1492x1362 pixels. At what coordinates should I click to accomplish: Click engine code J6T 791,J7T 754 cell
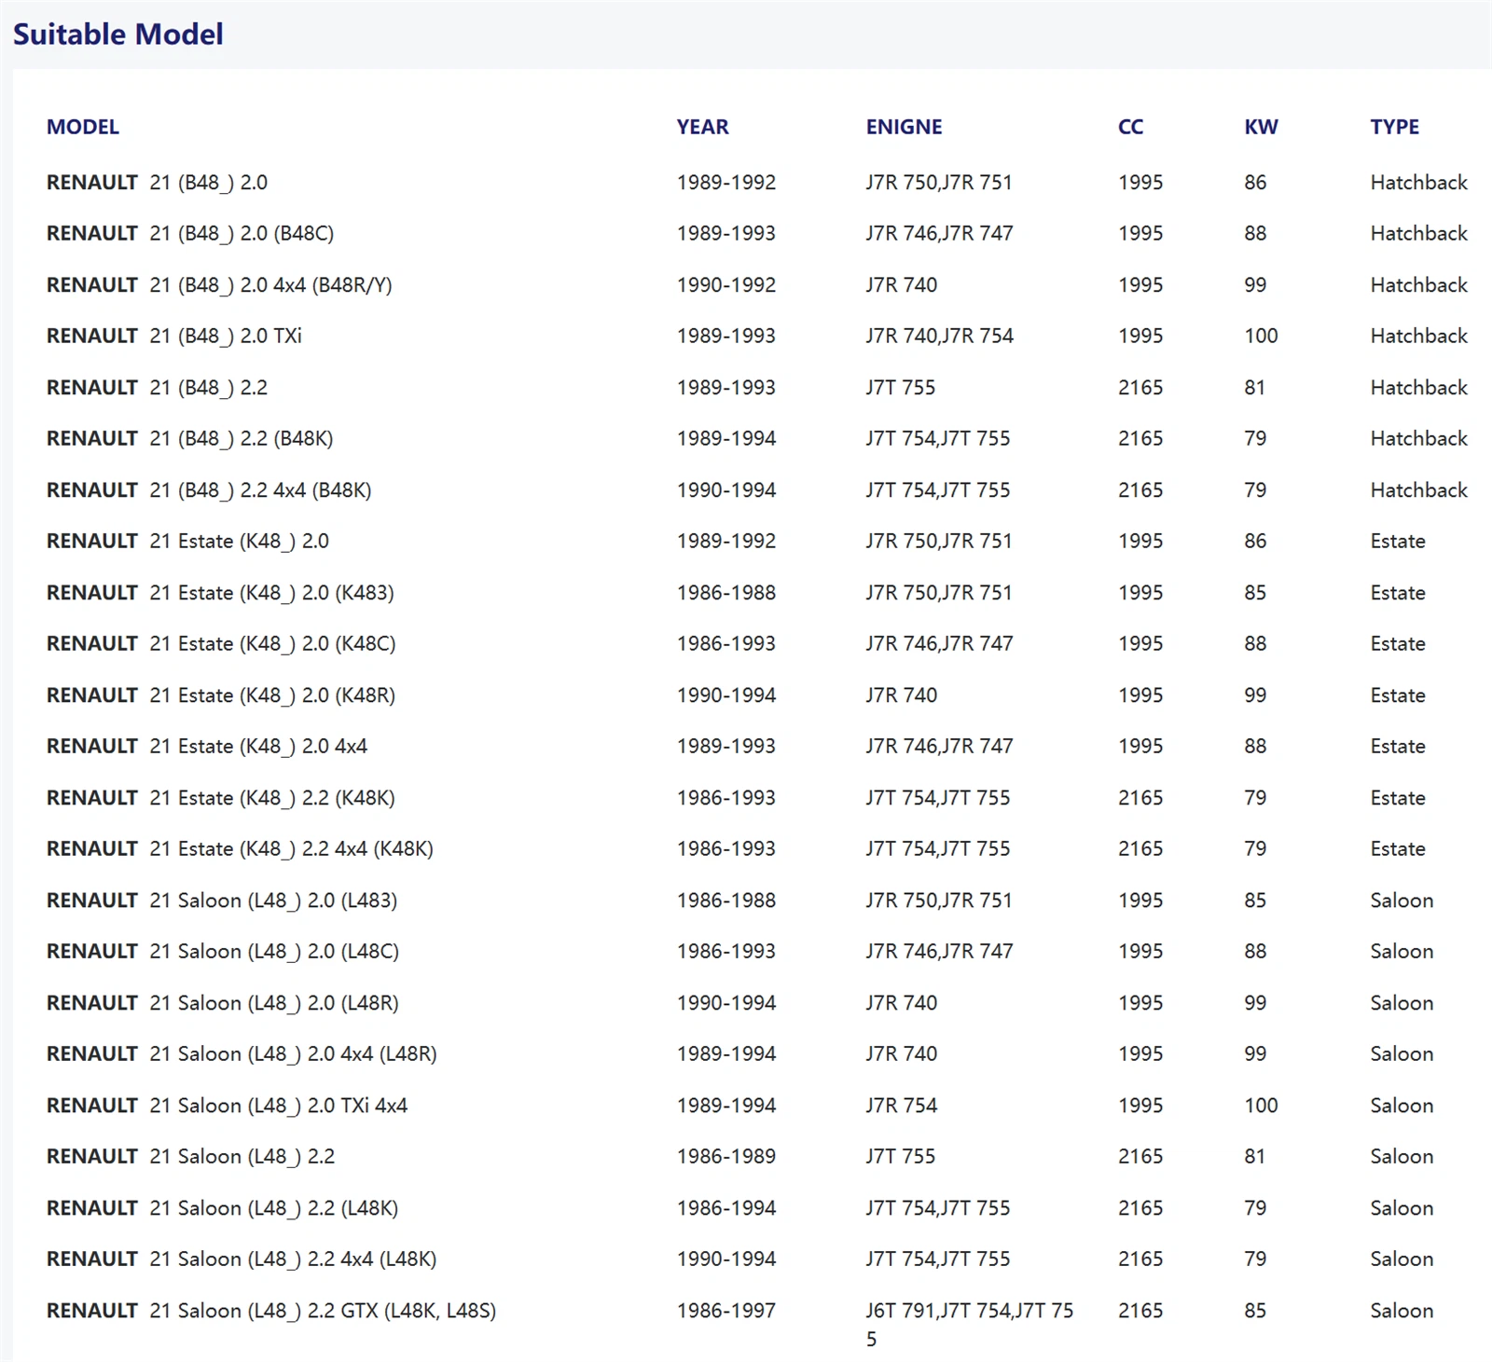[x=969, y=1311]
